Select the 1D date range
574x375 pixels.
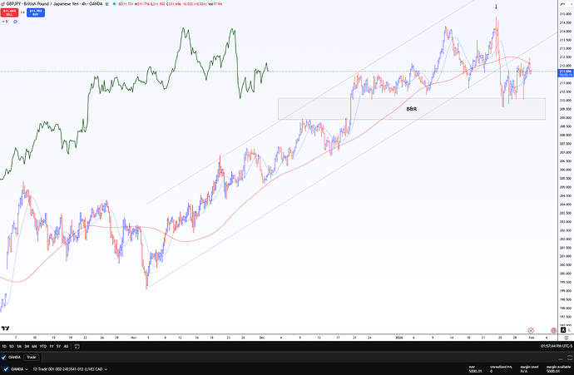click(x=4, y=346)
